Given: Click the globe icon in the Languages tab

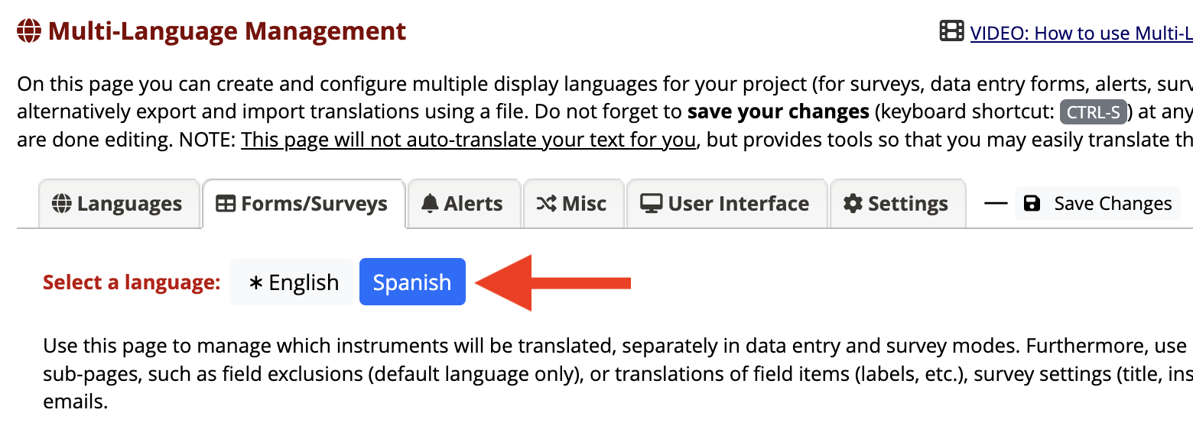Looking at the screenshot, I should [61, 204].
